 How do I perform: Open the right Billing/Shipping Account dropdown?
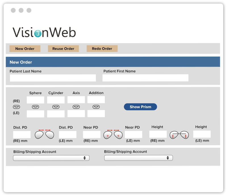tap(138, 158)
